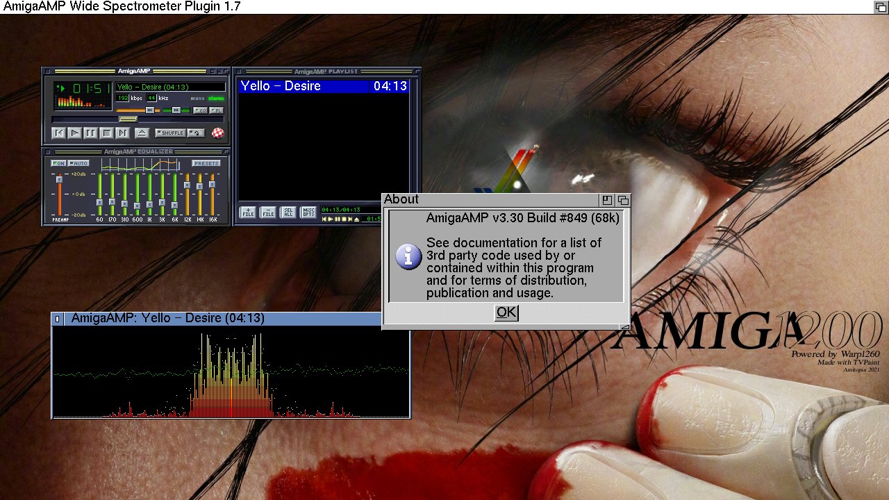
Task: Click the spectrometer visualization display
Action: (x=231, y=372)
